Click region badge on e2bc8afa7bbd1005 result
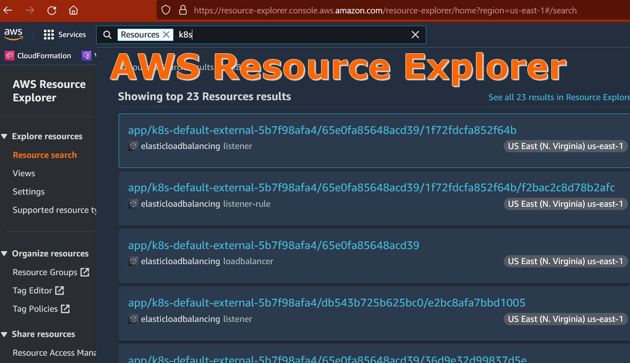Screen dimensions: 630x363 [565, 319]
